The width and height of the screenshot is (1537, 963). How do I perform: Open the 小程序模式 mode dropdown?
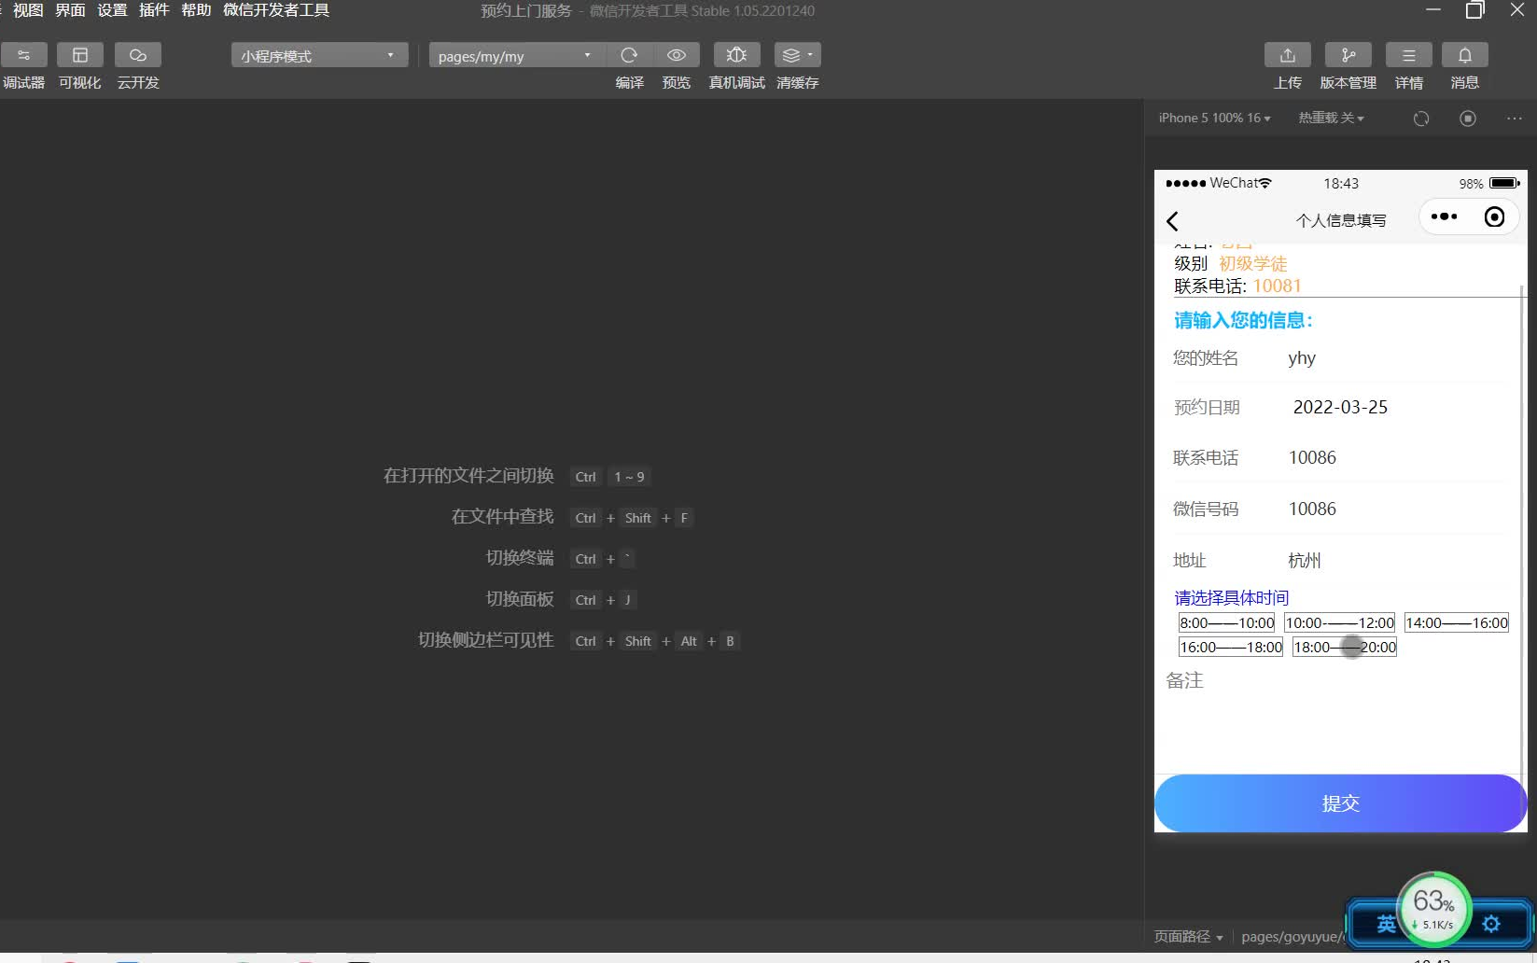pos(319,56)
